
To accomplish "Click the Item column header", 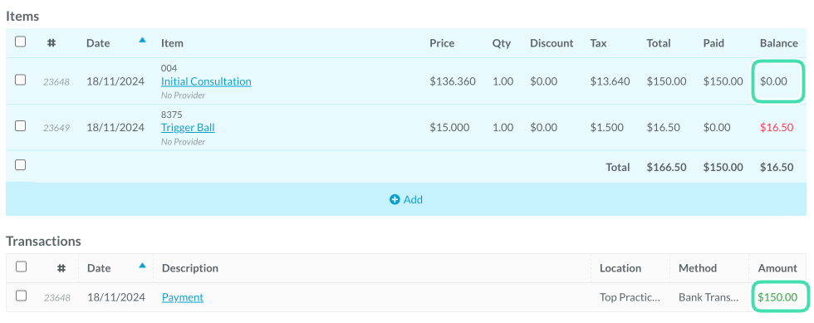I will (172, 44).
